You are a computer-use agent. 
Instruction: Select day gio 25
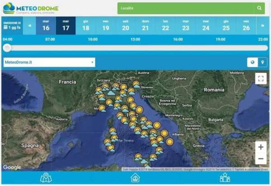[226, 26]
